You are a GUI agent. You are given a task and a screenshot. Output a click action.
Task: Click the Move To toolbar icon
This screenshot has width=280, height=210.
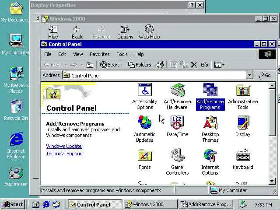(x=173, y=65)
